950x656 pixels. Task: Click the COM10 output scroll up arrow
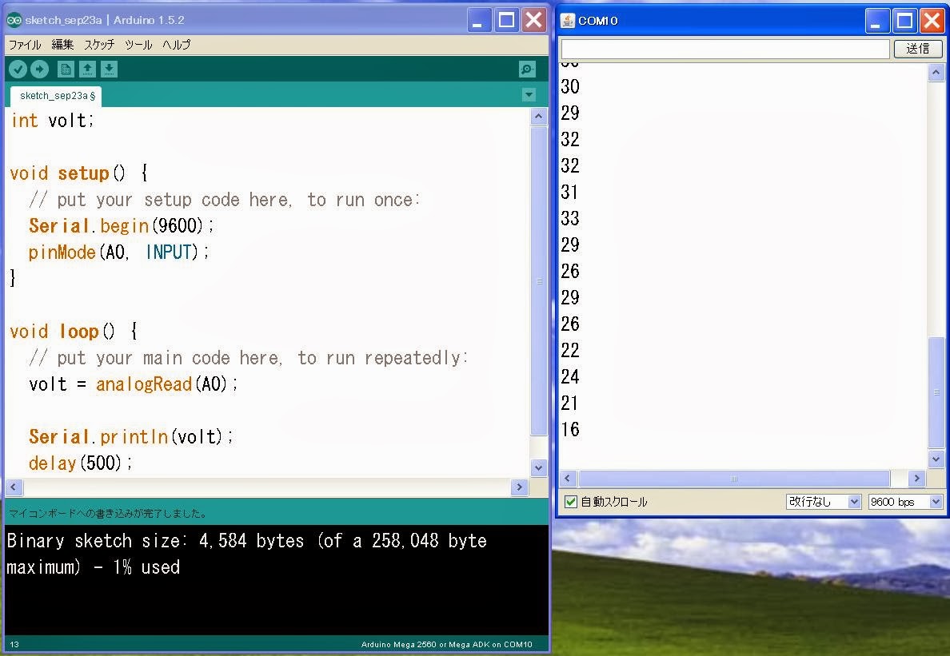[936, 74]
